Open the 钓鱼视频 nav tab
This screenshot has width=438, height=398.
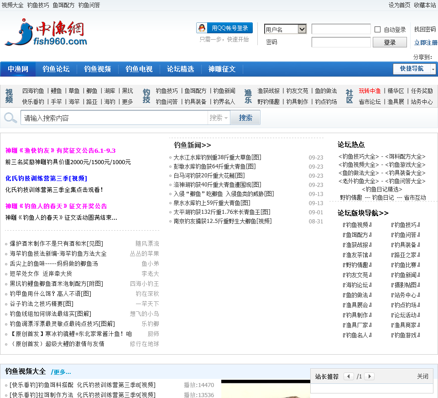coord(97,69)
